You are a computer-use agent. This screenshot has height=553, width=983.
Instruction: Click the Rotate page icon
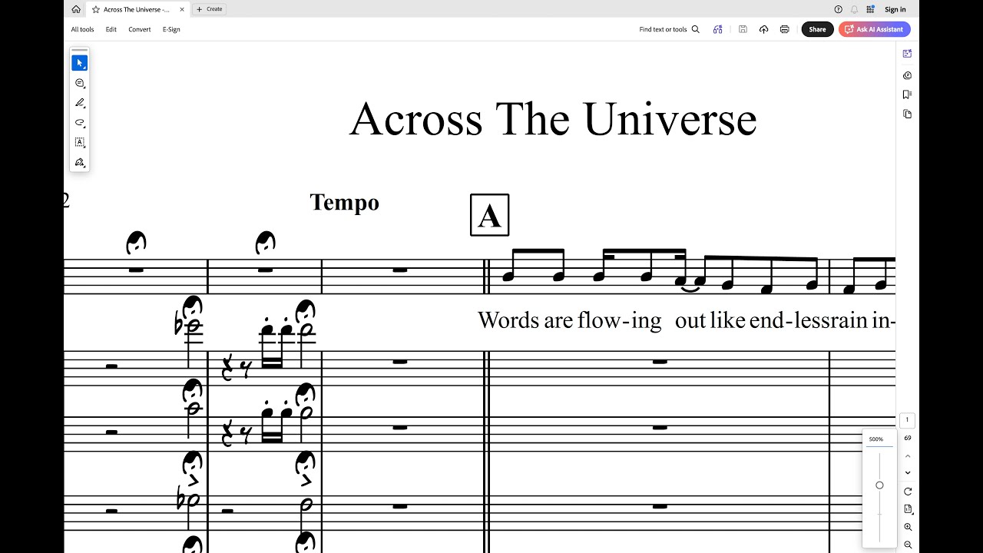[x=908, y=492]
